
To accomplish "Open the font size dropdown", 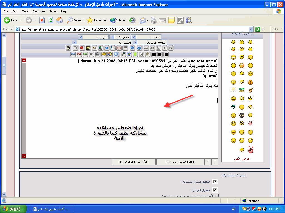I will click(112, 37).
